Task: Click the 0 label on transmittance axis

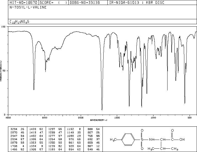Action: click(x=5, y=115)
